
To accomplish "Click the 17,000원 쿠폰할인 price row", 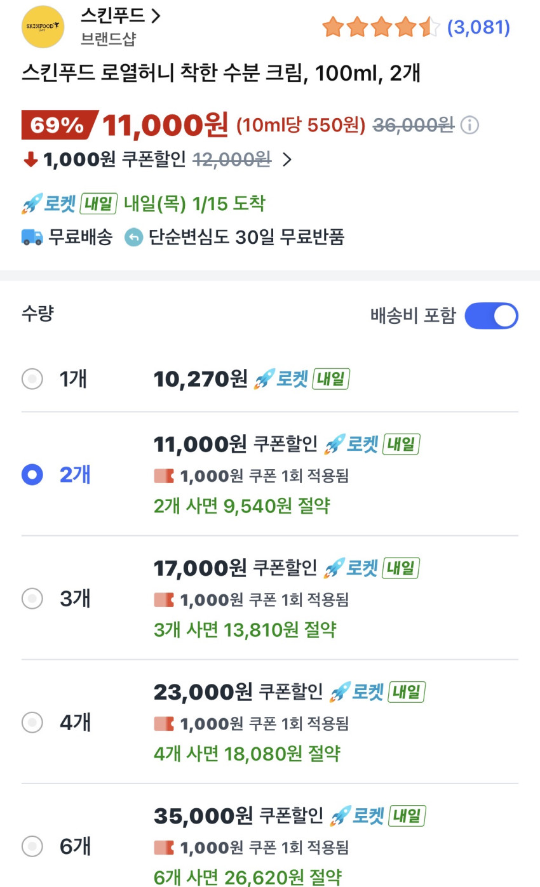I will [235, 568].
